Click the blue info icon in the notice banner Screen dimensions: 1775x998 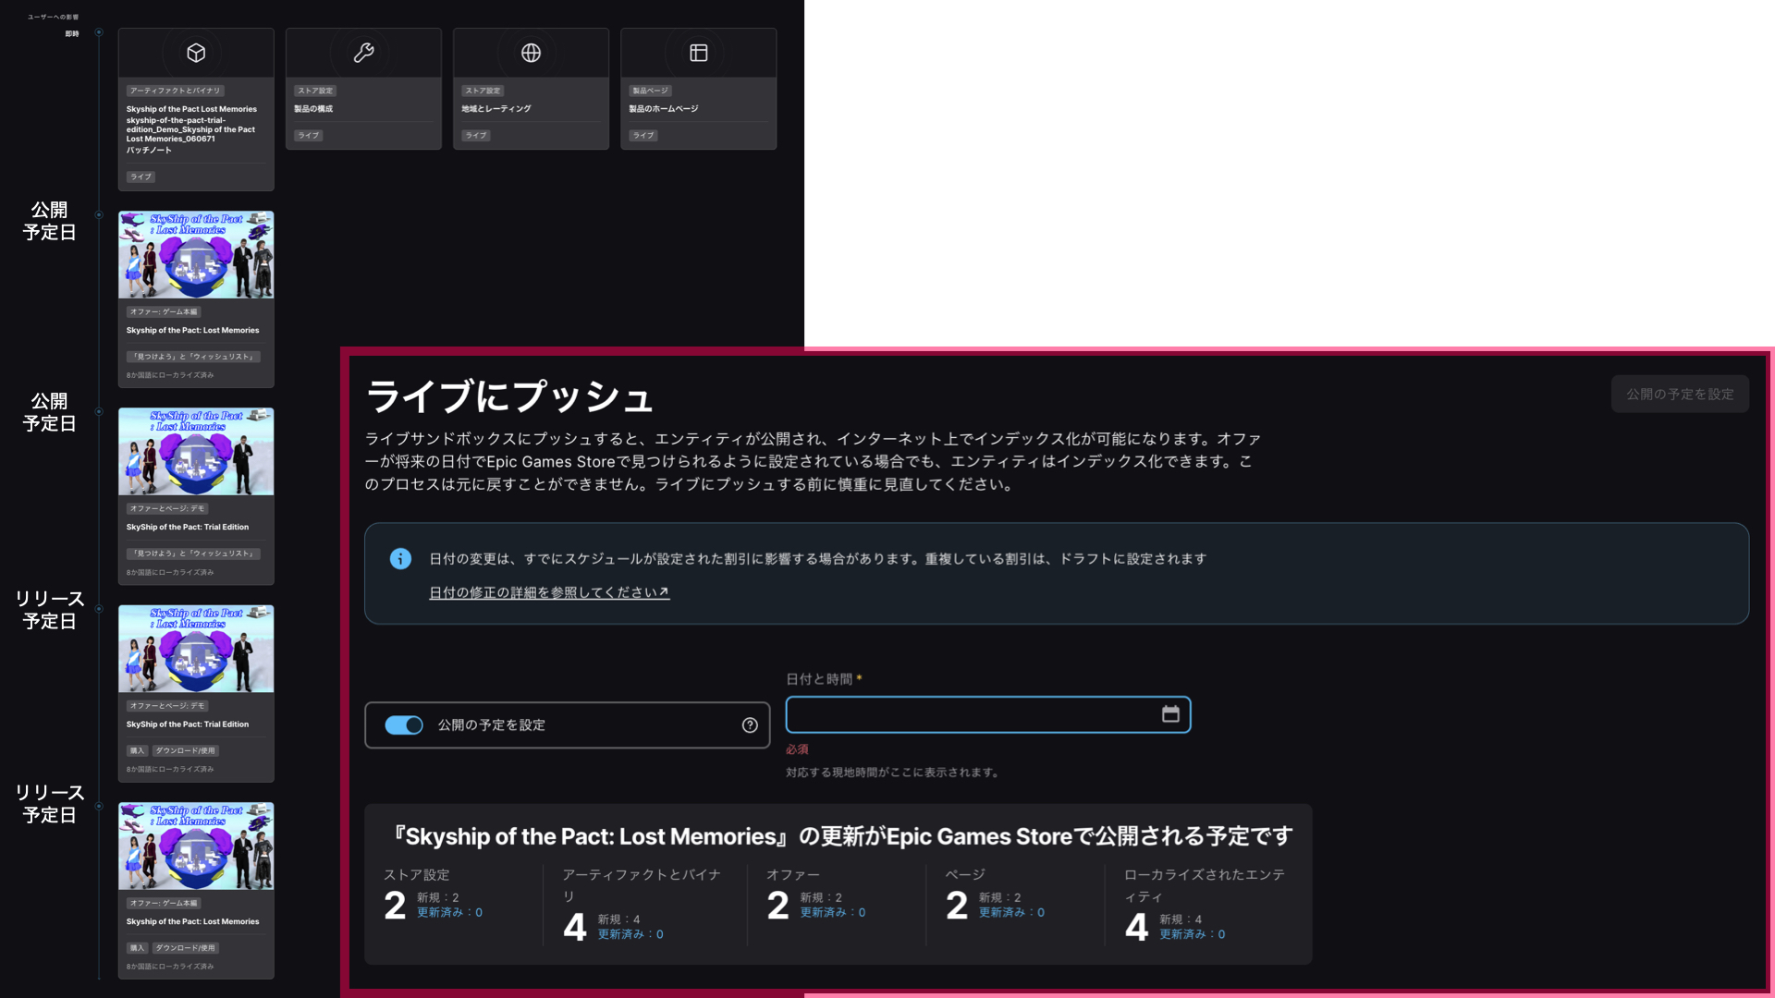click(400, 558)
